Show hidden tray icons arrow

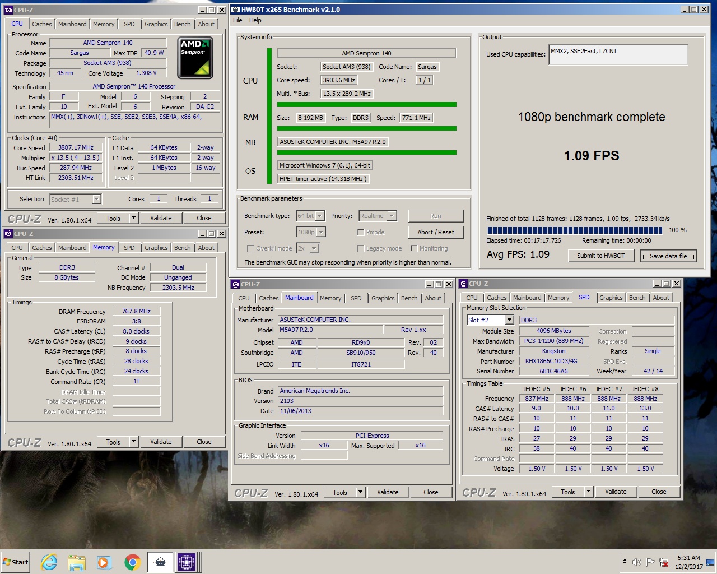[625, 562]
